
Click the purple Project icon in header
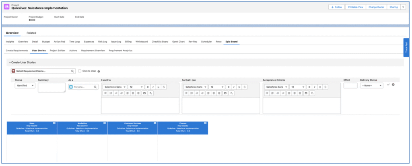7,7
